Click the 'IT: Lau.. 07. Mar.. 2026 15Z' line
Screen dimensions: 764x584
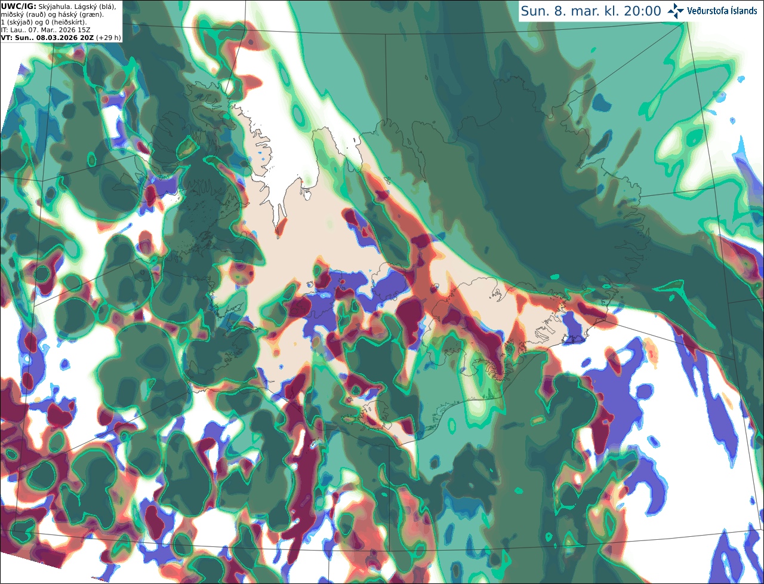pos(45,30)
